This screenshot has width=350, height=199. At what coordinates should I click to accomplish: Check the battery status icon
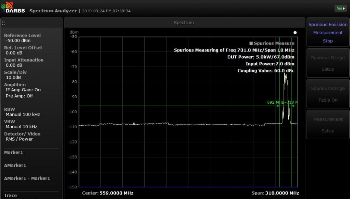[x=340, y=9]
